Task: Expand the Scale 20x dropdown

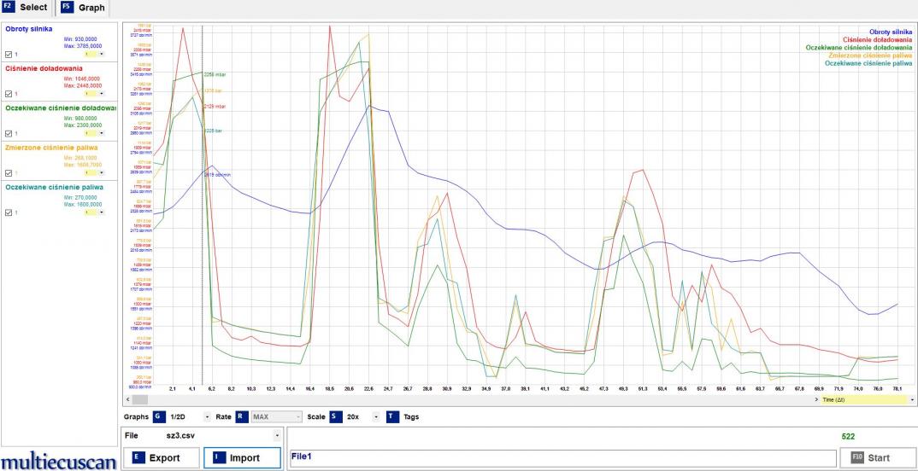Action: [x=378, y=416]
